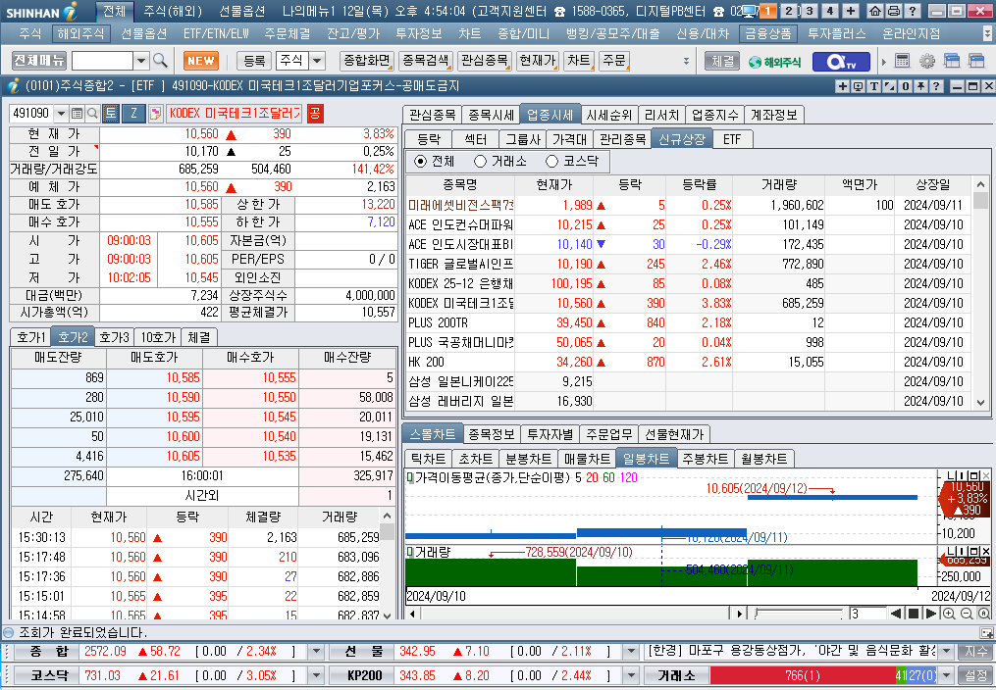
Task: Open 선물 ticker dropdown
Action: (x=631, y=652)
